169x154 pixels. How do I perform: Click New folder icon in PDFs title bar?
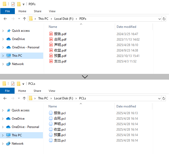point(19,4)
